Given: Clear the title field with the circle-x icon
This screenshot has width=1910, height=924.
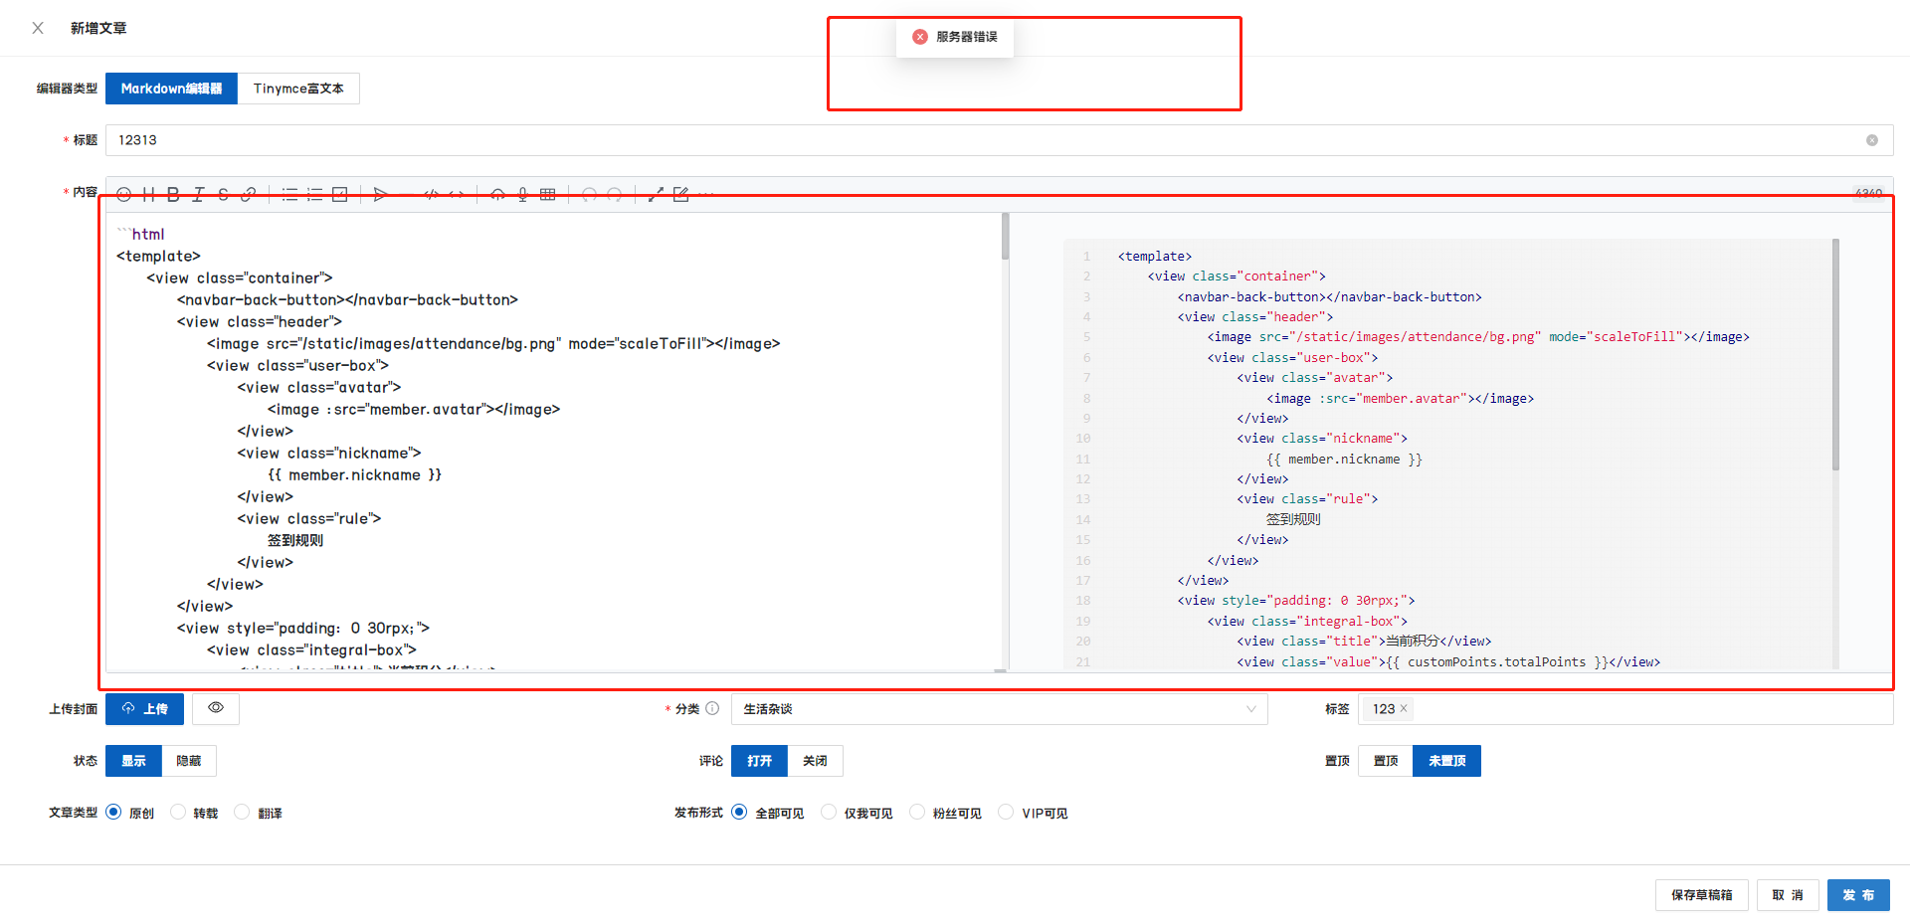Looking at the screenshot, I should 1872,140.
